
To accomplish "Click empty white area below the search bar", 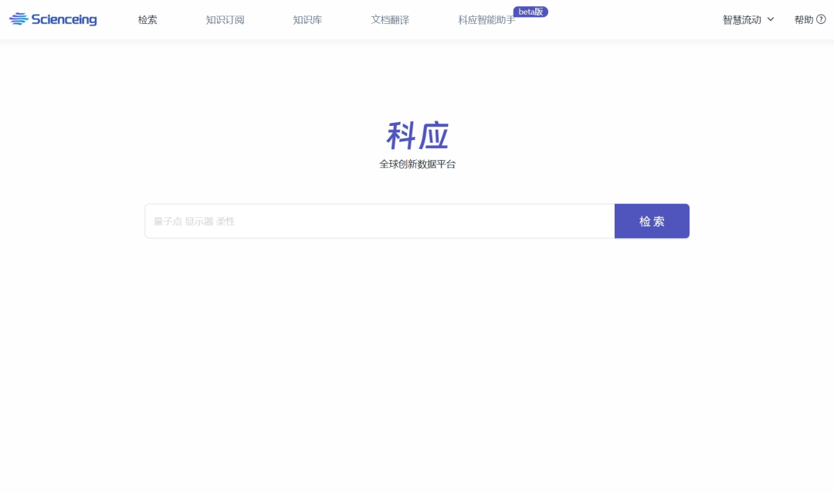I will point(417,355).
